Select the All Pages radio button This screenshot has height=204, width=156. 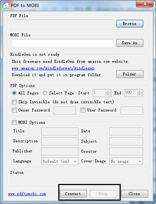tap(14, 93)
